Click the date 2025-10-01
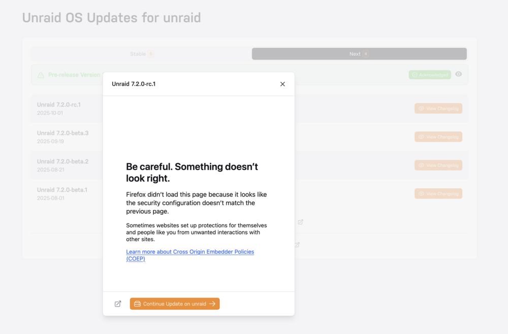508x334 pixels. tap(50, 113)
